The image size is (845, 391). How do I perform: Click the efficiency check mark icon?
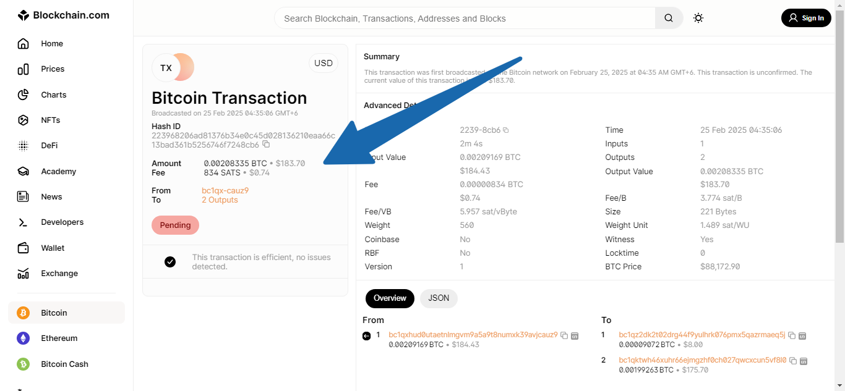(170, 262)
